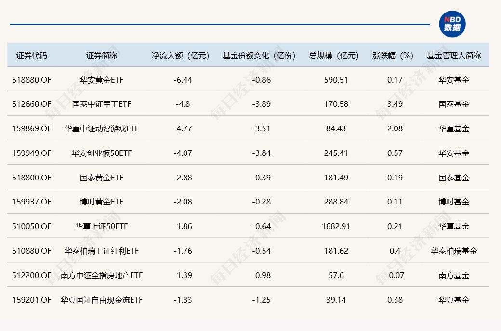Open the 博时黄金ETF row name

pyautogui.click(x=102, y=202)
